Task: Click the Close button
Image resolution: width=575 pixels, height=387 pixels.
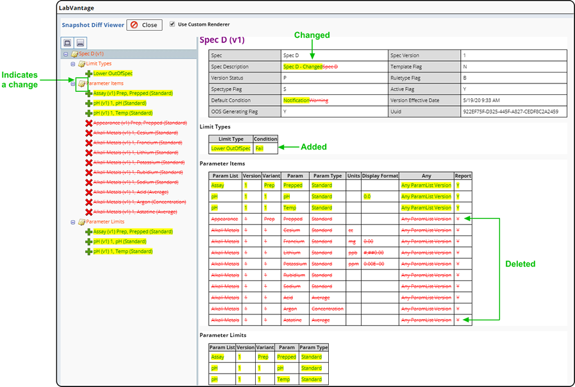Action: tap(144, 25)
